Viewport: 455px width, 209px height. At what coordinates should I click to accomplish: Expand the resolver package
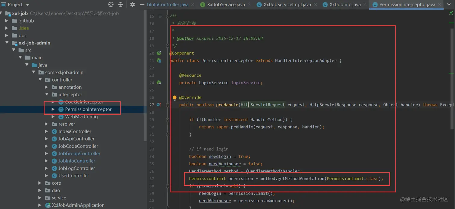[x=47, y=124]
